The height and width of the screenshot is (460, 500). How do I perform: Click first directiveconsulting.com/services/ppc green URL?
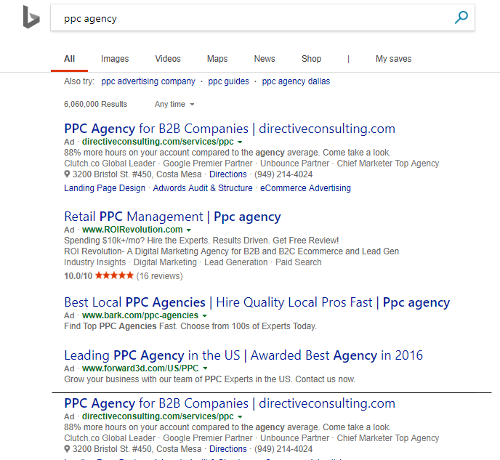(158, 142)
